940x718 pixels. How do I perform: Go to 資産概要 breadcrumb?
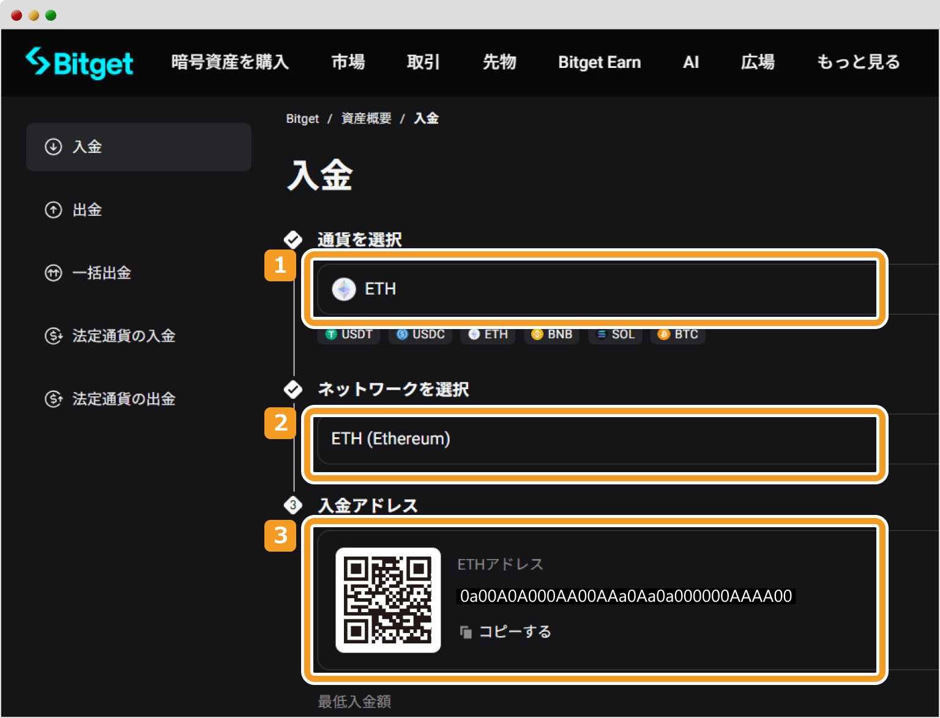366,119
